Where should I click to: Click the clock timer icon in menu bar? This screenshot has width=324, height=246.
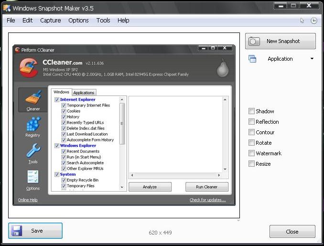[x=313, y=21]
